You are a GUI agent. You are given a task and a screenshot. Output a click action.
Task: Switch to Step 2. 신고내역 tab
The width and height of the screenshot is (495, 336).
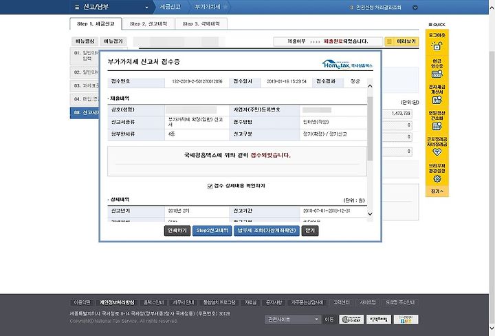pyautogui.click(x=148, y=23)
